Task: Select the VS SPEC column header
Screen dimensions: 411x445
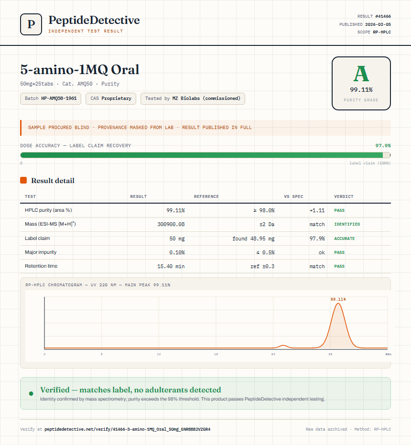Action: point(293,196)
